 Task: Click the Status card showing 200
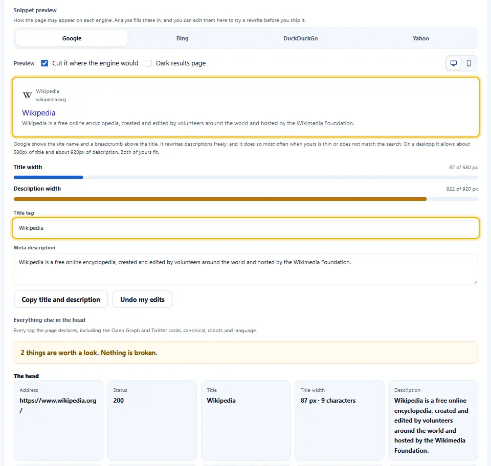pos(152,421)
